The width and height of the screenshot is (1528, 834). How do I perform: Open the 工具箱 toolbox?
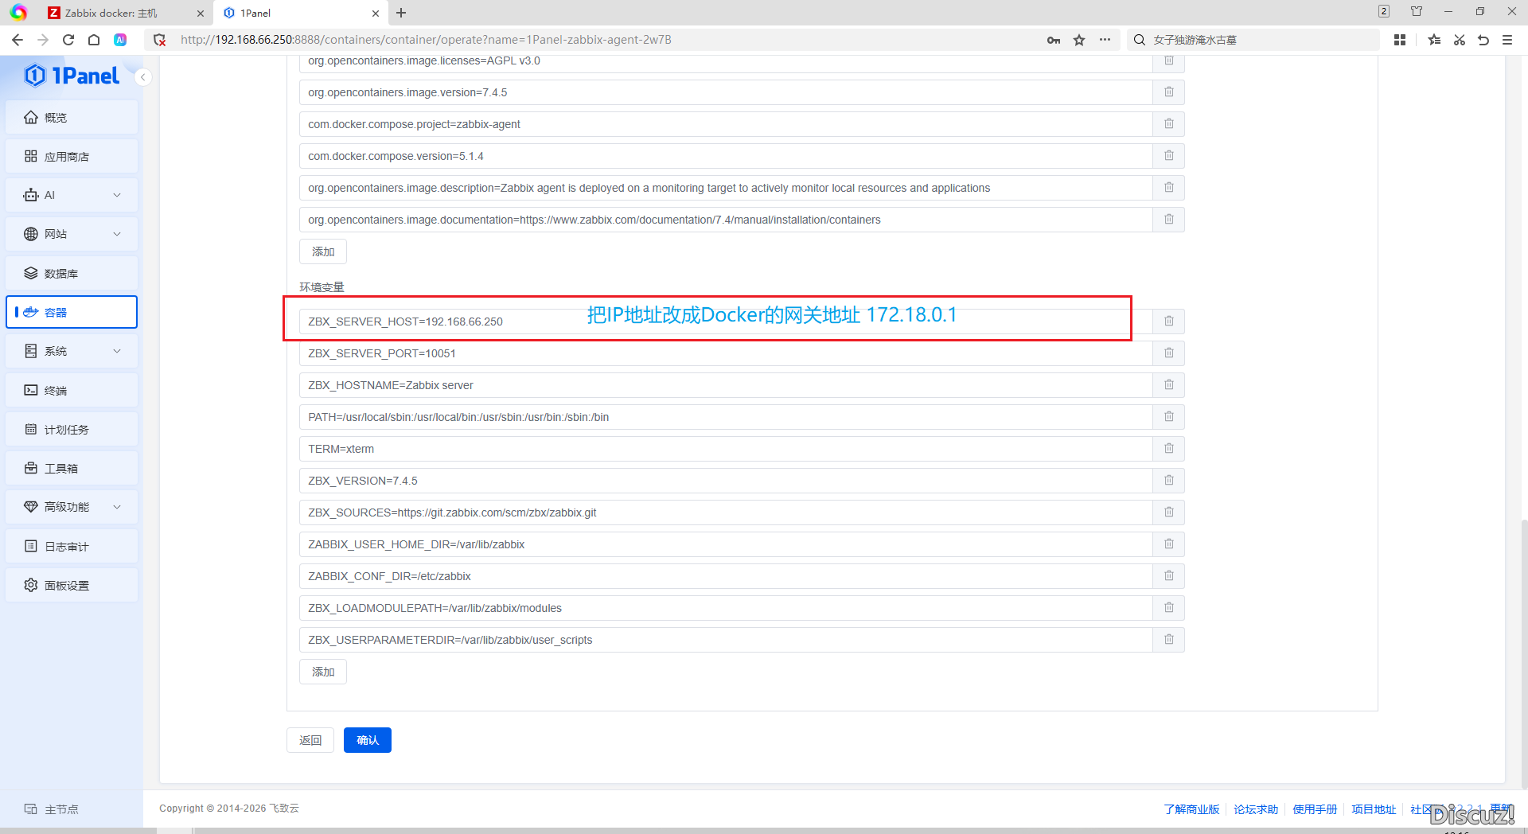pyautogui.click(x=72, y=468)
